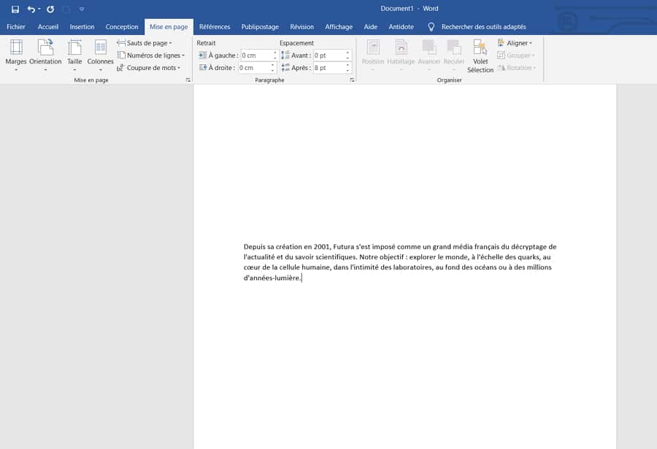Click the Avant spacing icon
Screen dimensions: 657x449
click(x=285, y=55)
